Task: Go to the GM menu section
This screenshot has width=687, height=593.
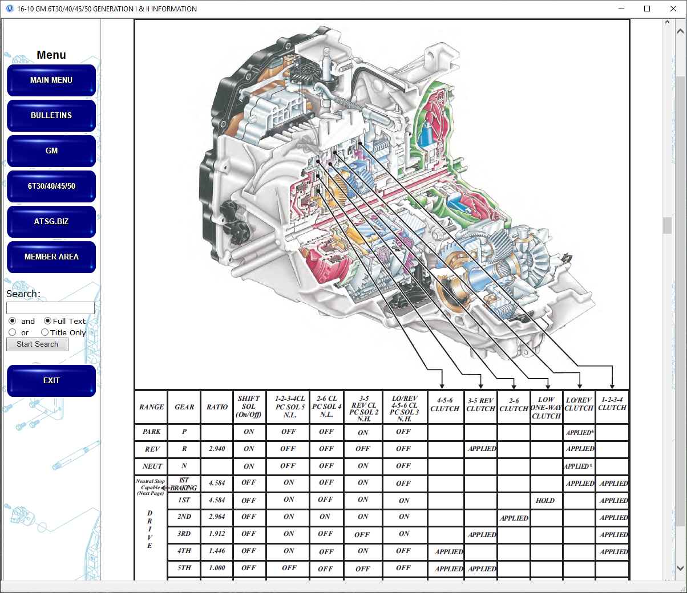Action: point(51,151)
